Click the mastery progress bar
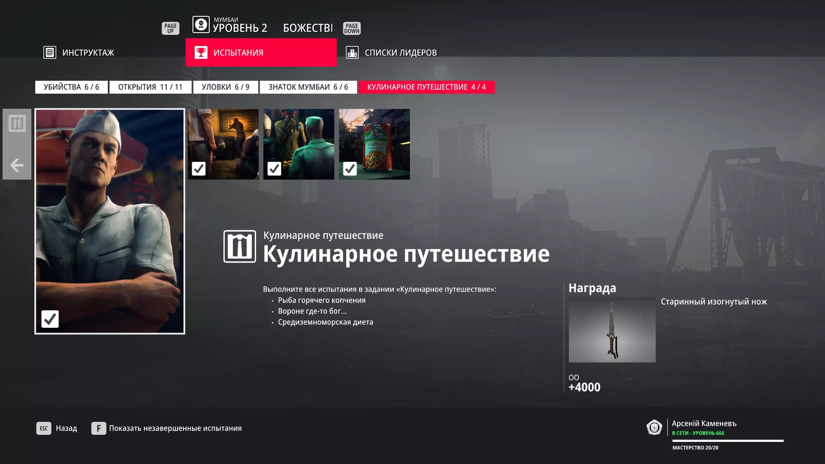825x464 pixels. (x=727, y=441)
